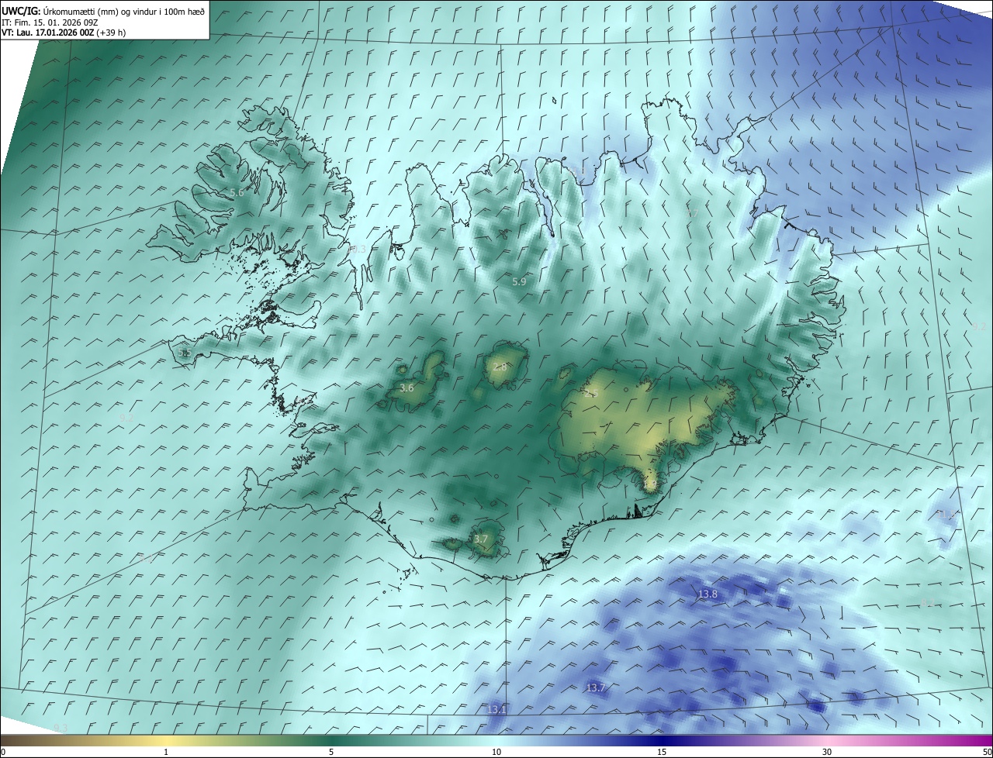Click the 10 tick label on the color scale

coord(496,752)
